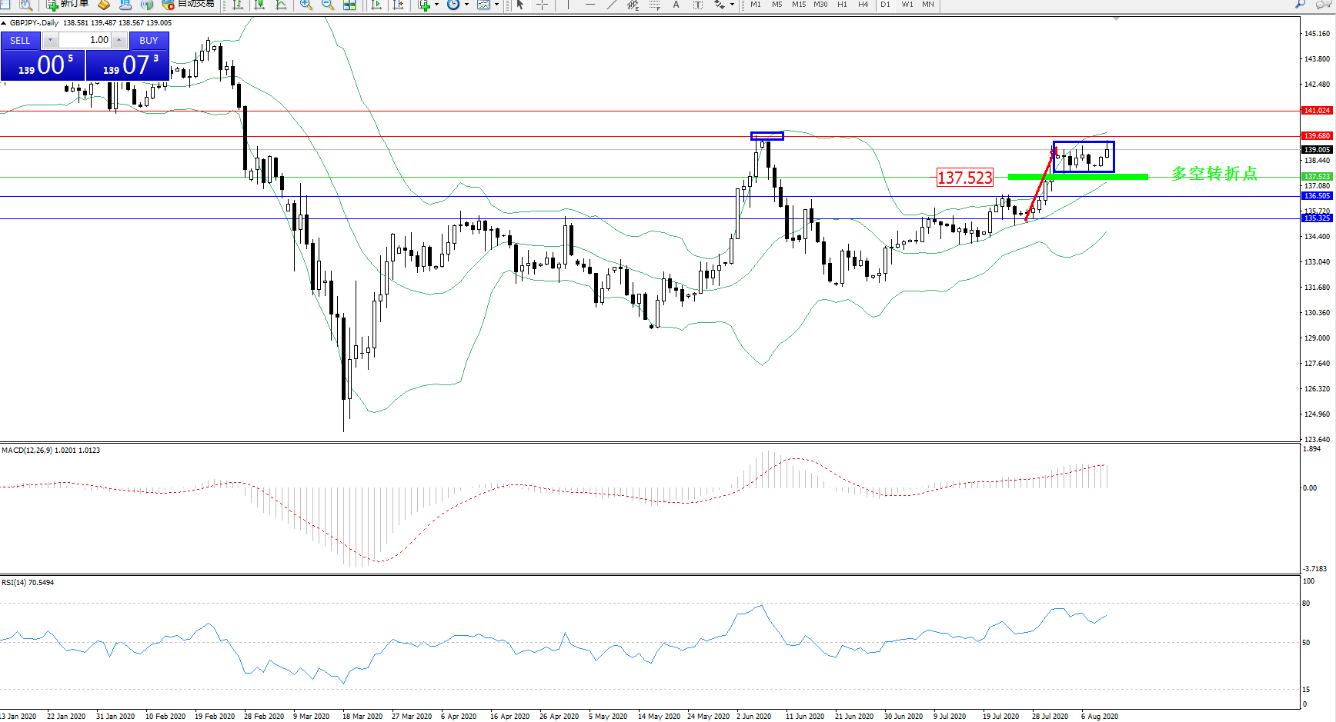Select the Crosshair tool
The width and height of the screenshot is (1336, 722).
[542, 5]
